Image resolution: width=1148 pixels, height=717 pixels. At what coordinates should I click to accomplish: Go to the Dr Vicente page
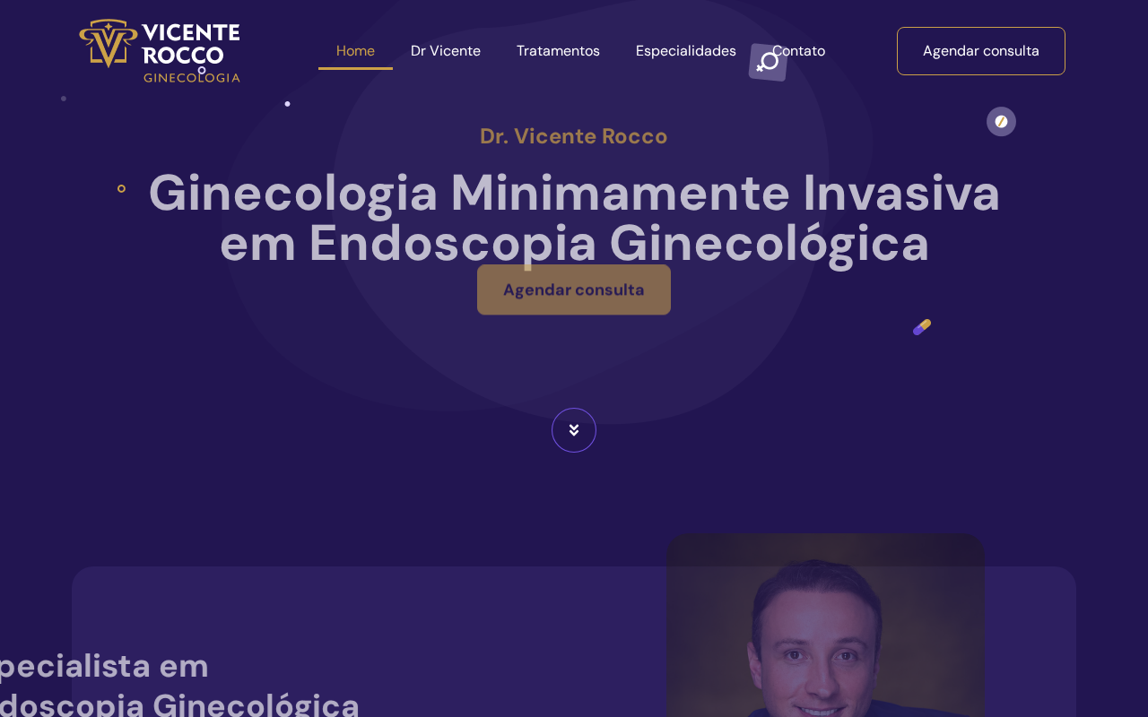pos(446,51)
